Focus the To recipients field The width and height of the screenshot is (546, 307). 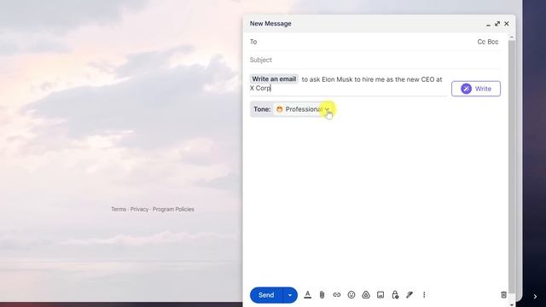[x=362, y=42]
